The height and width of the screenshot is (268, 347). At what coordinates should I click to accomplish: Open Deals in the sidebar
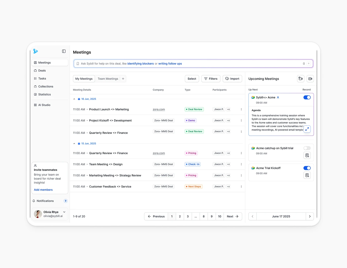pyautogui.click(x=42, y=71)
